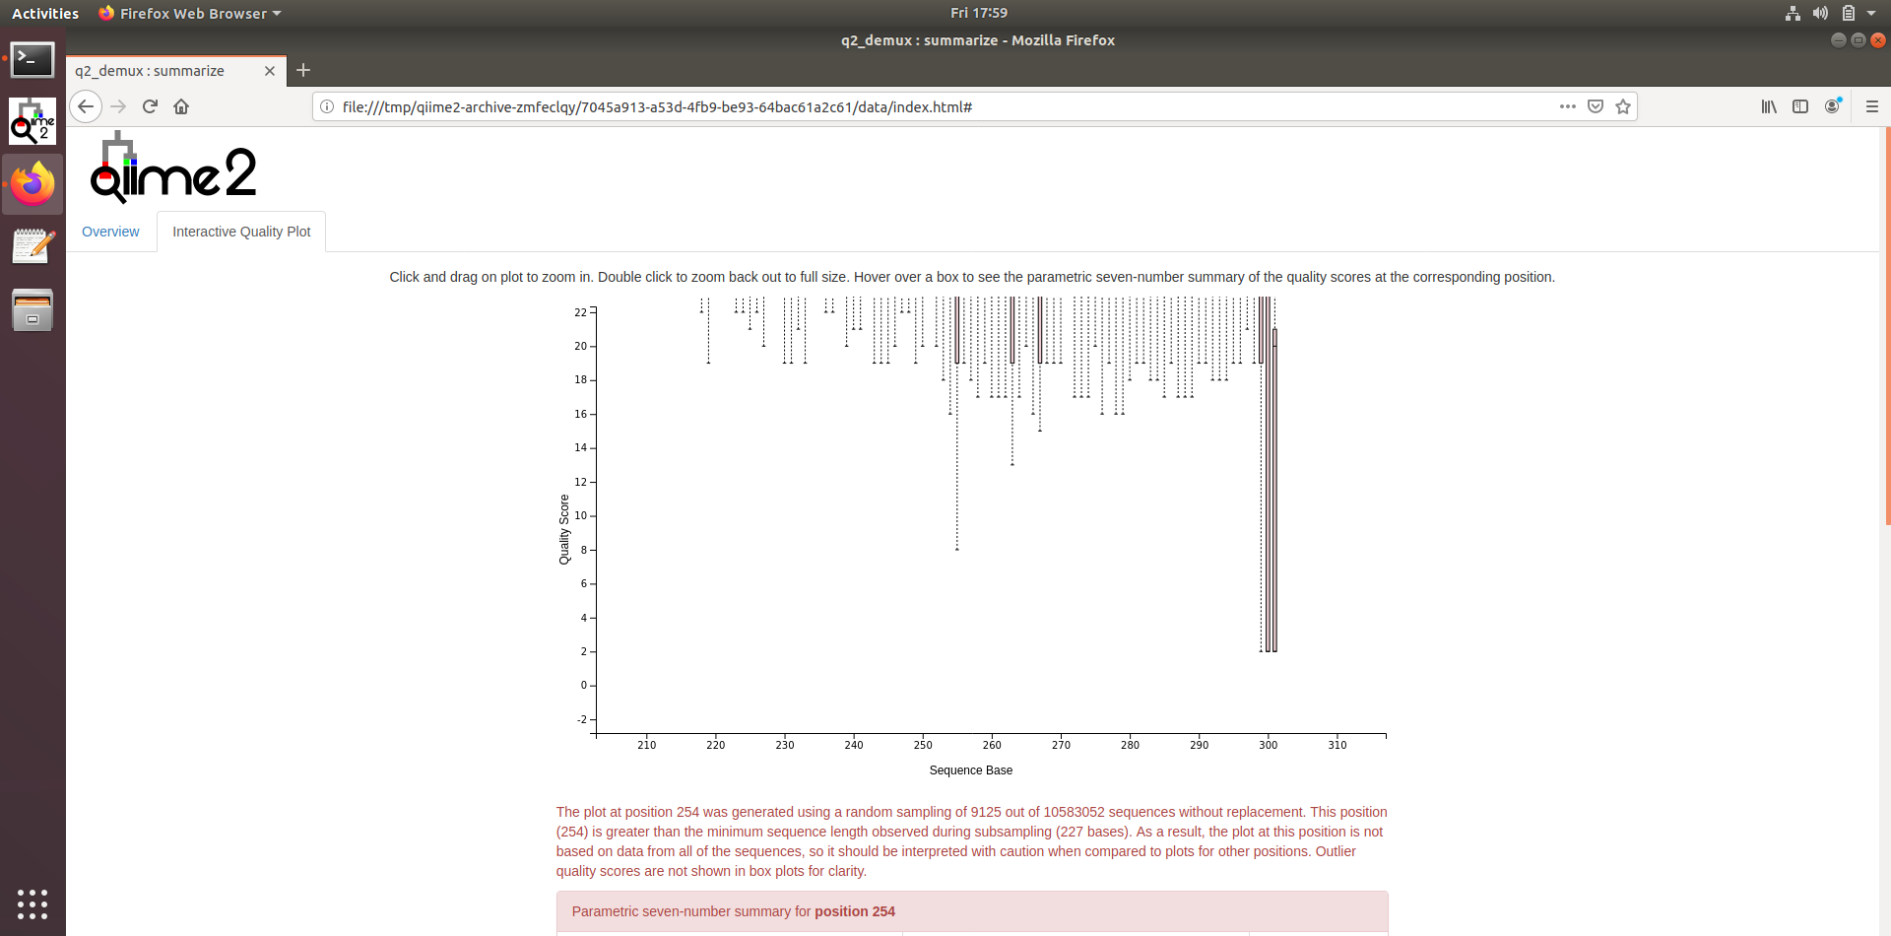
Task: Launch Terminal from the dock
Action: point(33,60)
